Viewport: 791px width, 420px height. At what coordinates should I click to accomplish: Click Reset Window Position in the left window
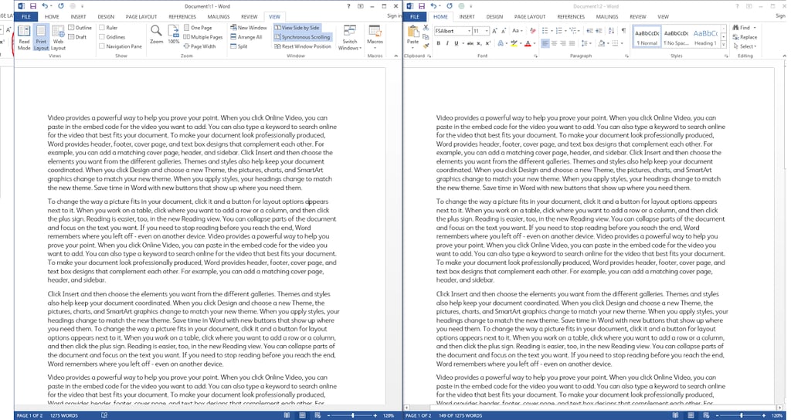303,46
